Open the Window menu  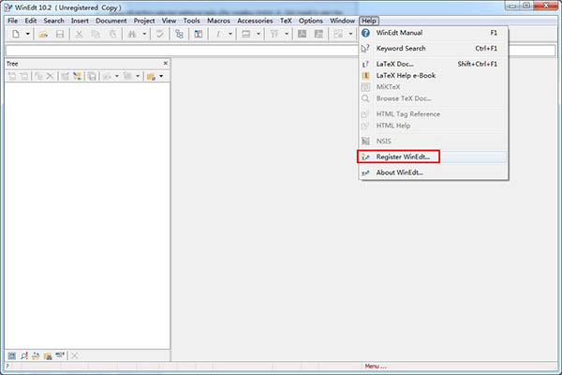pos(342,21)
